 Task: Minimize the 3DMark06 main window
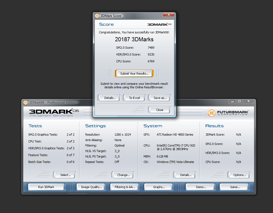coord(232,101)
